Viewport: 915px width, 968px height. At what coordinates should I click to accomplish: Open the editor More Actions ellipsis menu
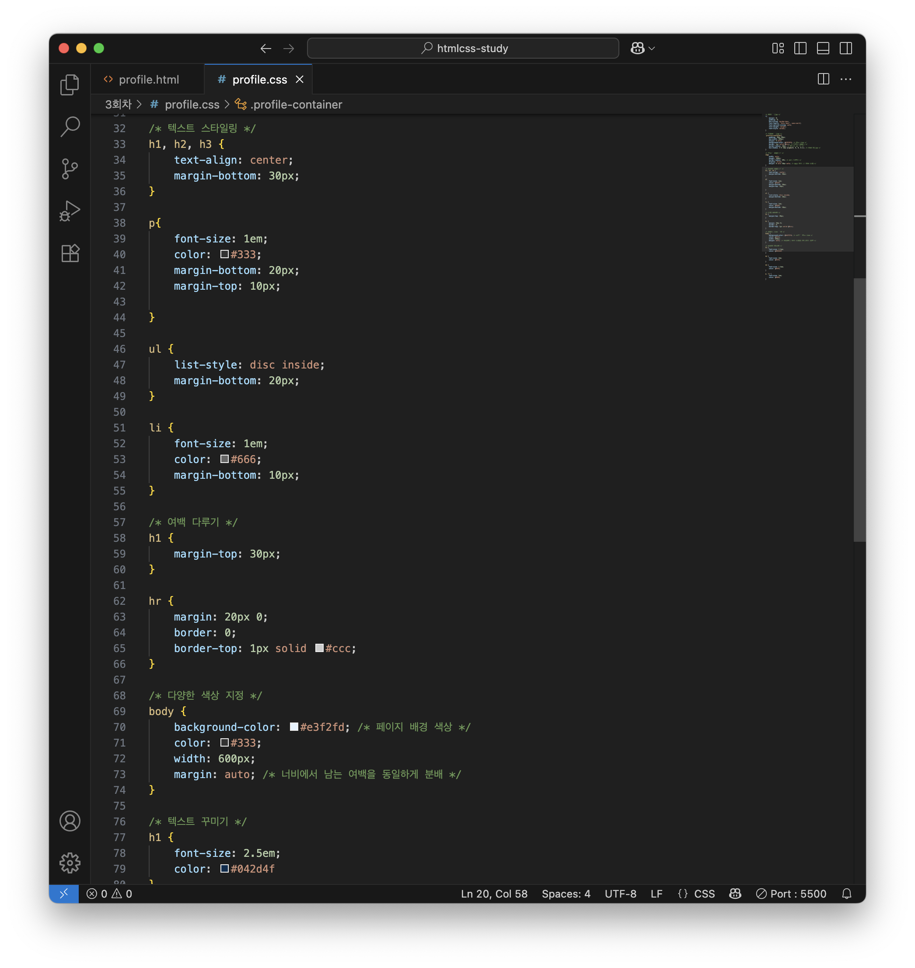pos(846,79)
